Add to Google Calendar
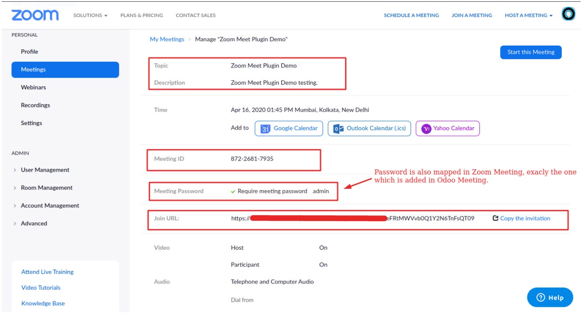This screenshot has height=317, width=584. coord(289,129)
